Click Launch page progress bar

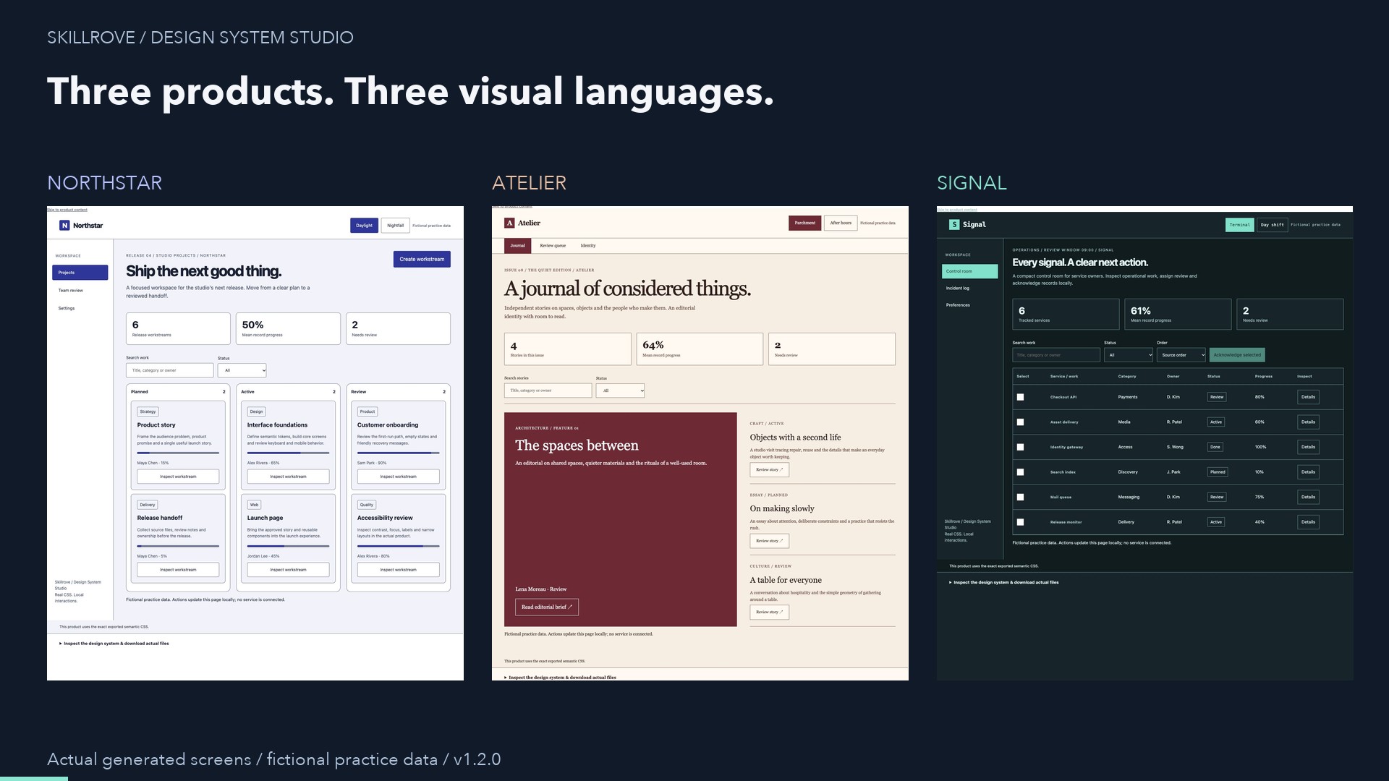[288, 546]
